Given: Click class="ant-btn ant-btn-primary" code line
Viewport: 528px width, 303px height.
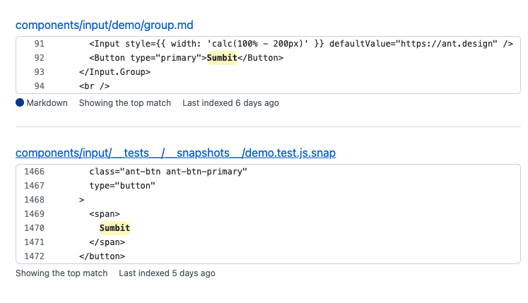Looking at the screenshot, I should click(x=168, y=172).
